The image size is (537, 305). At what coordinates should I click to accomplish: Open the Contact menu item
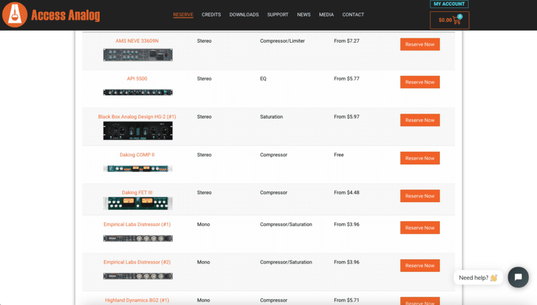353,14
